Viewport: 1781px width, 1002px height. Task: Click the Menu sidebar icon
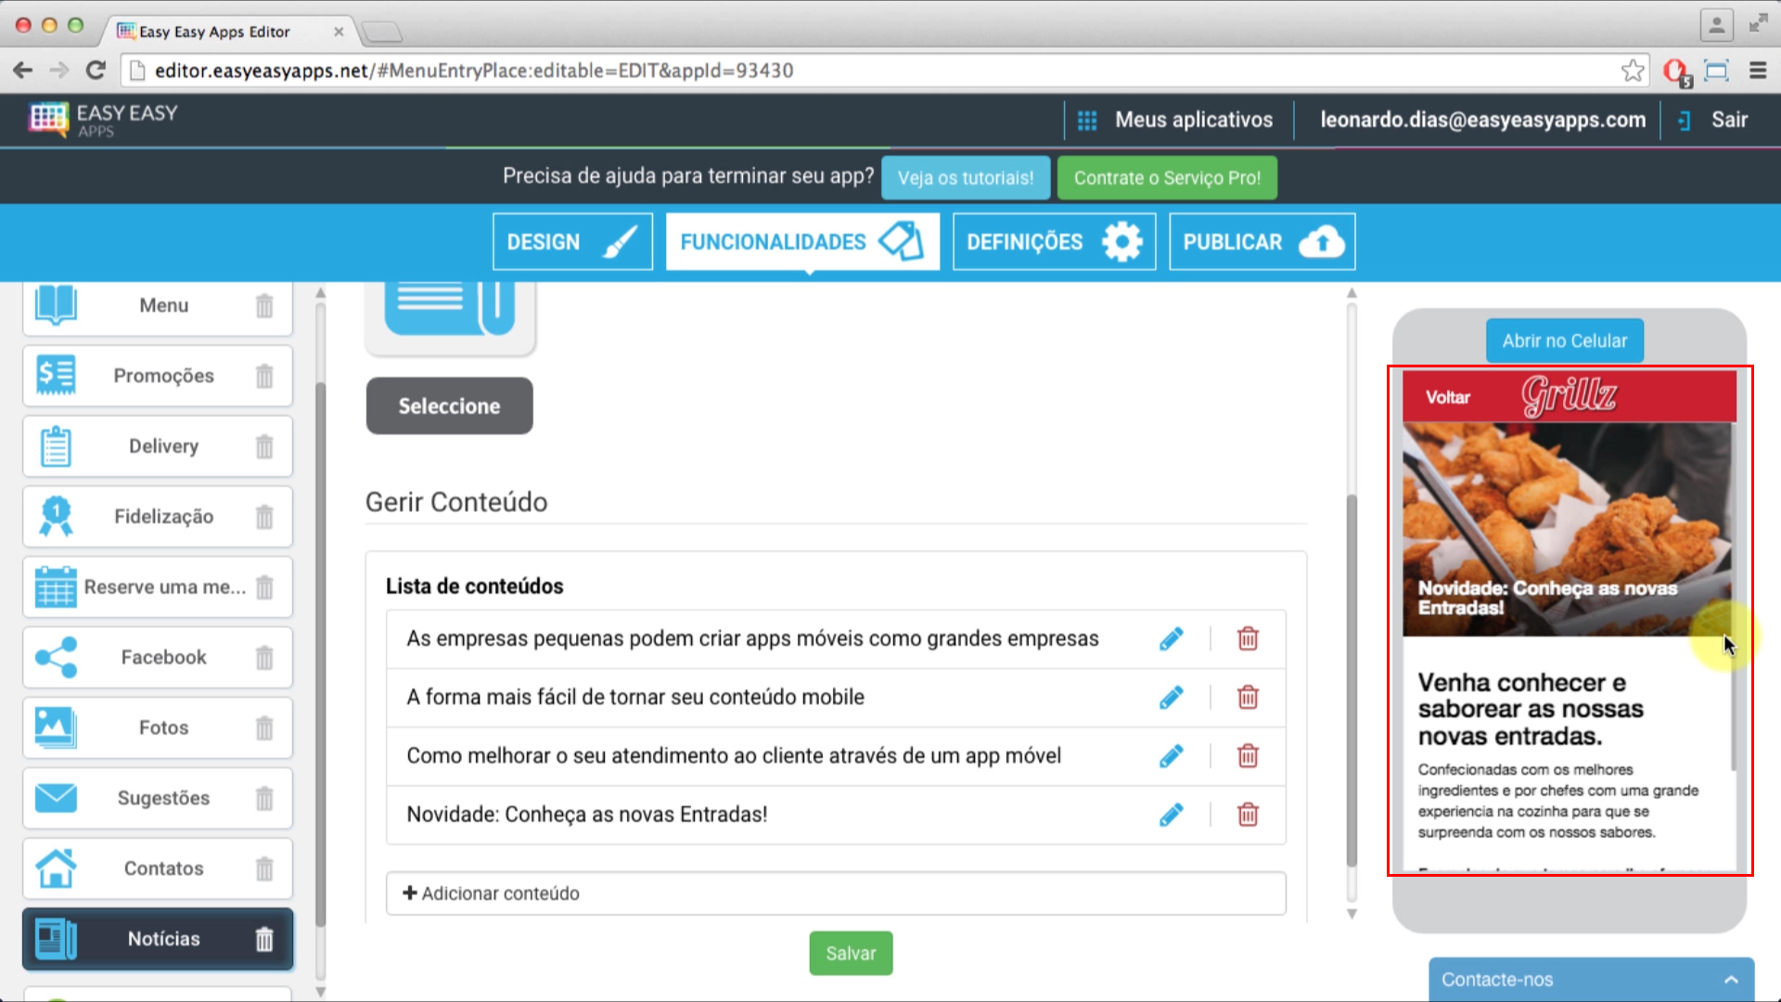(55, 304)
